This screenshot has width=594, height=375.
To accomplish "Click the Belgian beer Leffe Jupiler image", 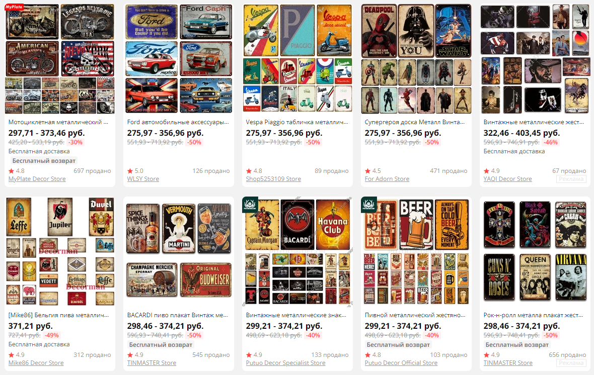I will tap(60, 252).
